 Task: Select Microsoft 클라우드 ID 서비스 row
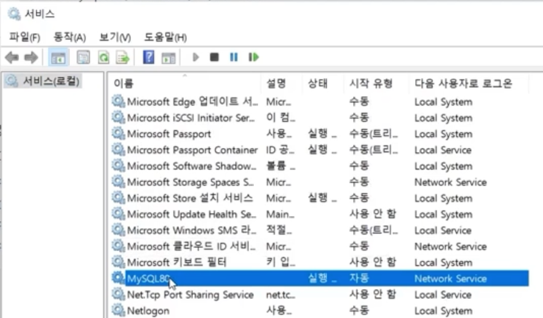(x=320, y=246)
